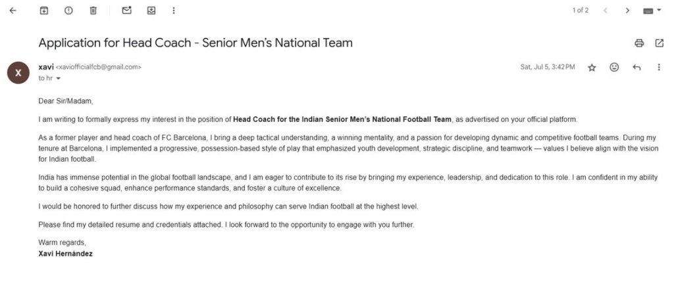The image size is (674, 282).
Task: Go back to inbox with arrow
Action: 13,11
